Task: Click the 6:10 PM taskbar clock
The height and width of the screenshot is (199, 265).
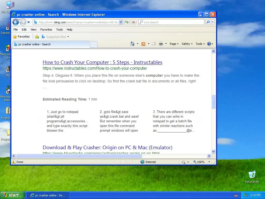Action: pyautogui.click(x=255, y=195)
